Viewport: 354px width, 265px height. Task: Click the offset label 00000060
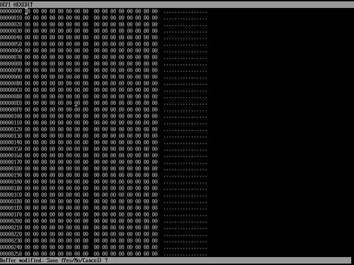pyautogui.click(x=11, y=50)
